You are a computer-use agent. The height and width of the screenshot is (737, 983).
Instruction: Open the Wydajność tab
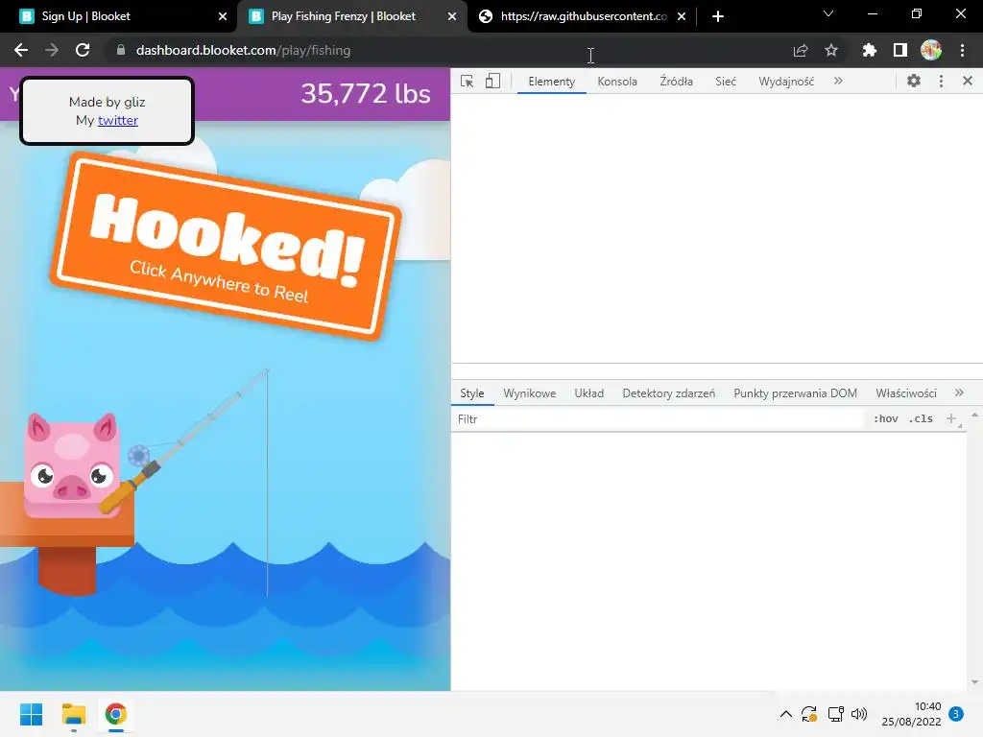786,82
